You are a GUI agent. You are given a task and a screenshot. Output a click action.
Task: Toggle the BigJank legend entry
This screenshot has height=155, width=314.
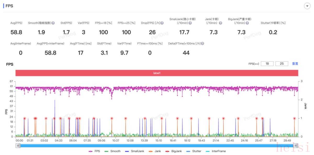(x=173, y=151)
